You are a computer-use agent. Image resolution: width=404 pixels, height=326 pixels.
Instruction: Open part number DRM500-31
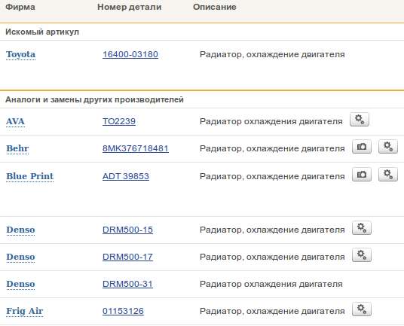[127, 284]
